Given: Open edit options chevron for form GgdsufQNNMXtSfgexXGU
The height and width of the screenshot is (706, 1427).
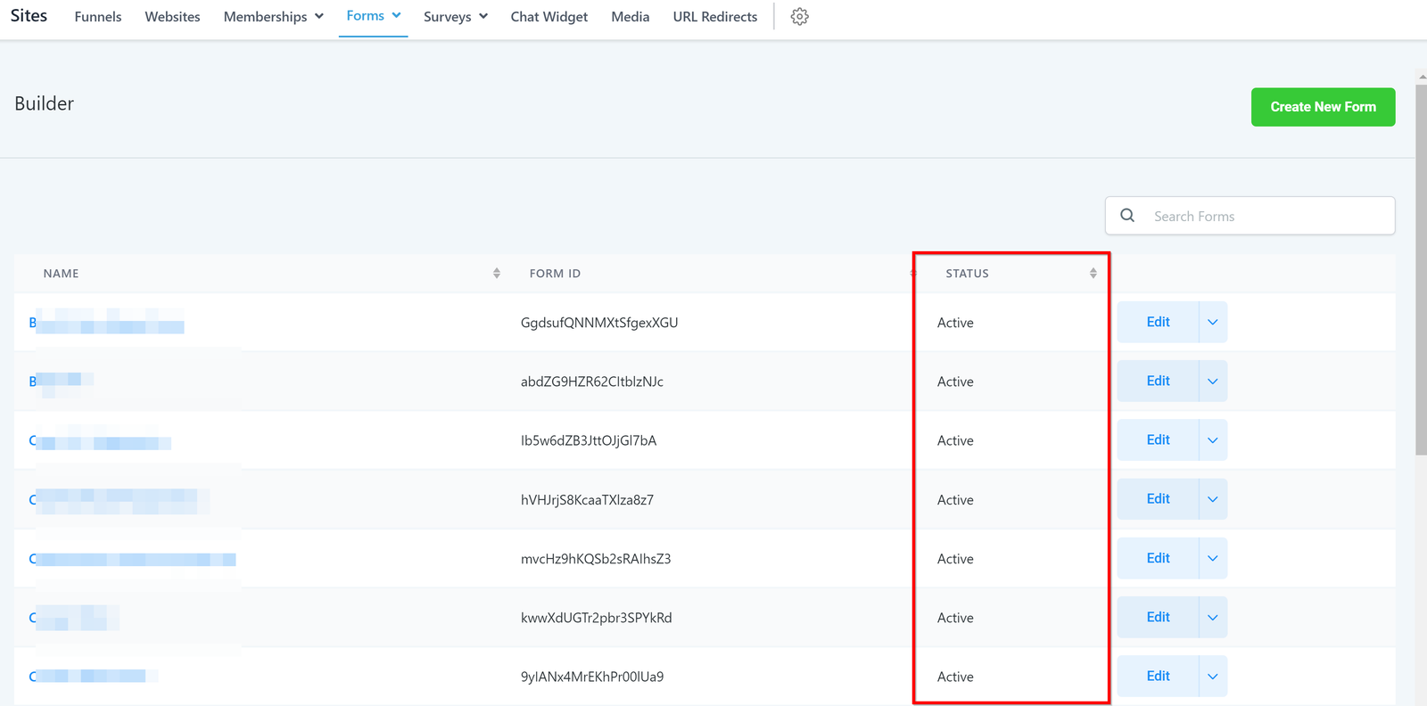Looking at the screenshot, I should click(x=1213, y=323).
